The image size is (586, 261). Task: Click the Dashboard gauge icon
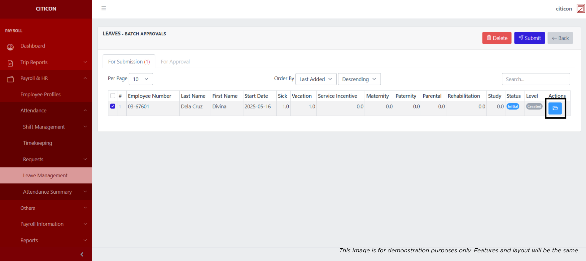[10, 47]
